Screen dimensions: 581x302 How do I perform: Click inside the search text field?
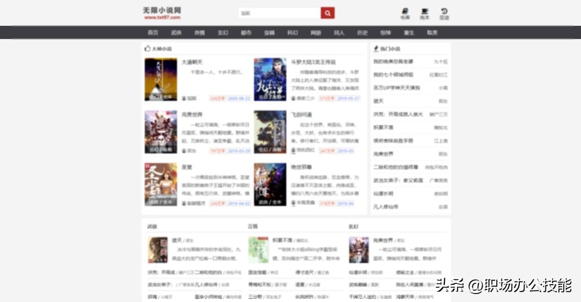(x=279, y=13)
